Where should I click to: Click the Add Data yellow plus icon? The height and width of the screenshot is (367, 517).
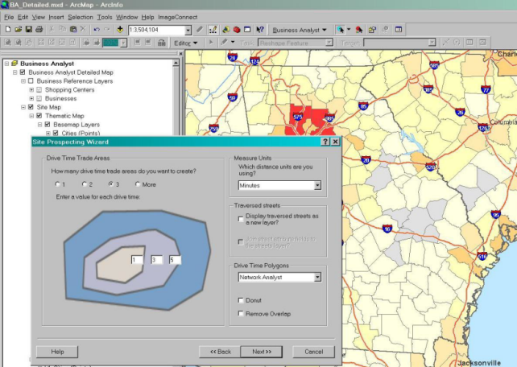point(120,30)
